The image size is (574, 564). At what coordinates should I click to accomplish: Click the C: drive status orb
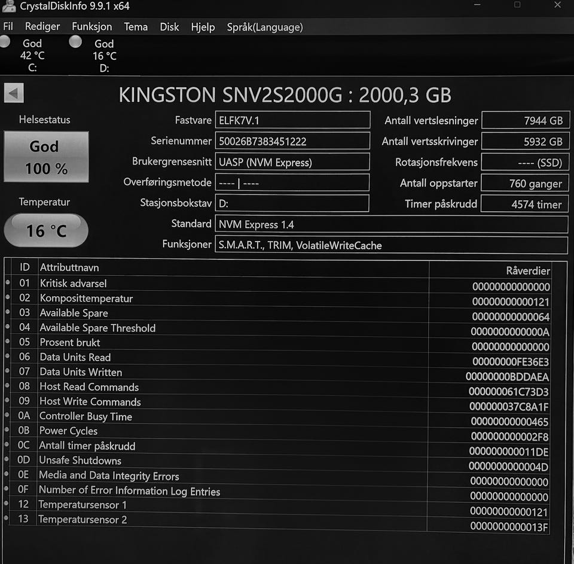coord(5,41)
